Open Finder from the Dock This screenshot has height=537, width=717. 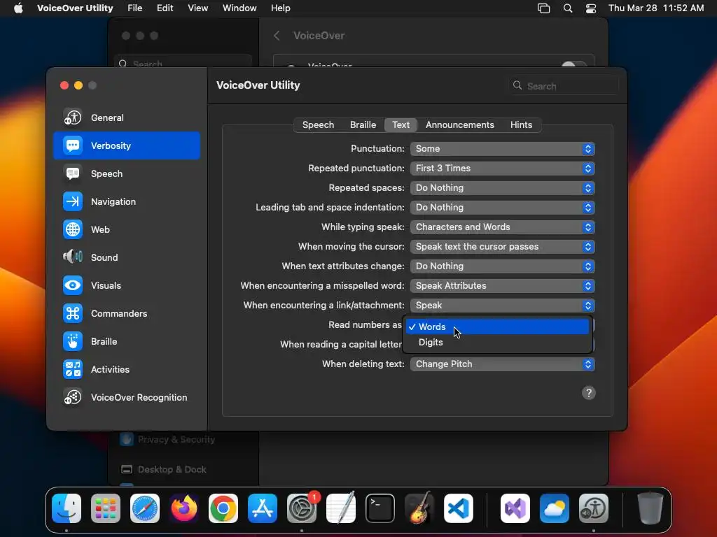(x=67, y=508)
